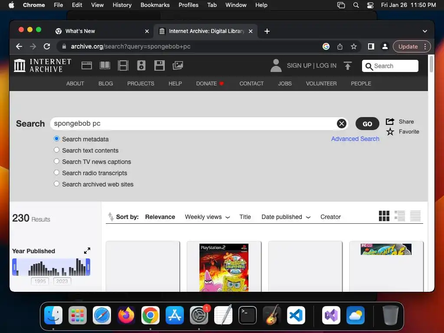This screenshot has width=444, height=333.
Task: Open Advanced Search link
Action: (355, 139)
